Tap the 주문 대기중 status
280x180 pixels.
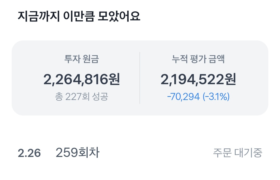(x=238, y=153)
